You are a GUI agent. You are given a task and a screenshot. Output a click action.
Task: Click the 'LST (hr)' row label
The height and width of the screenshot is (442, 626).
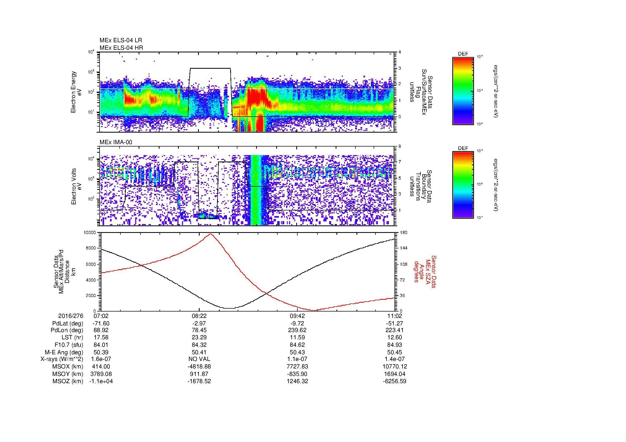click(x=73, y=337)
